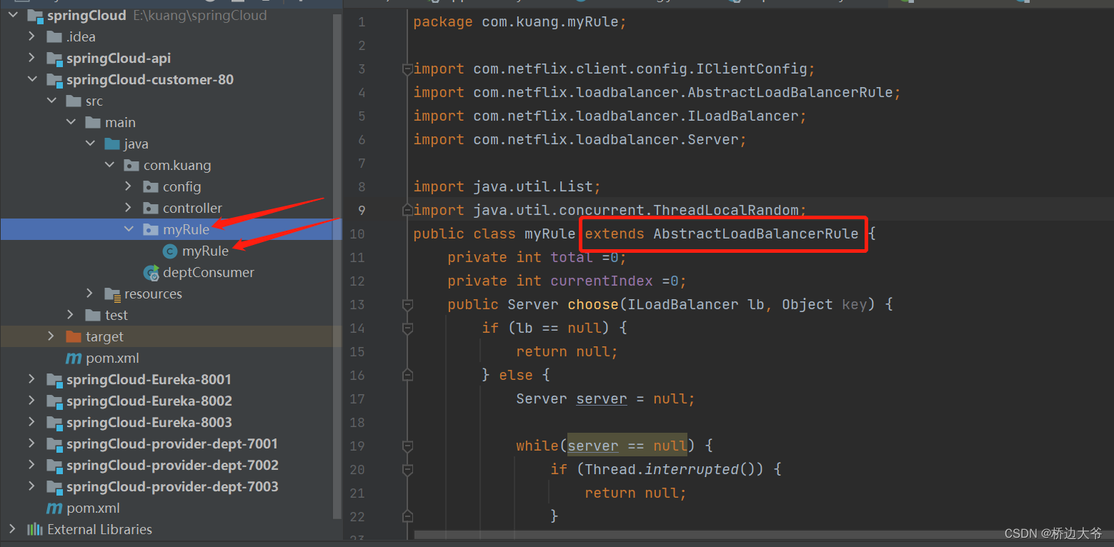The image size is (1114, 547).
Task: Click E:\kuang\springCloud path label
Action: (x=200, y=15)
